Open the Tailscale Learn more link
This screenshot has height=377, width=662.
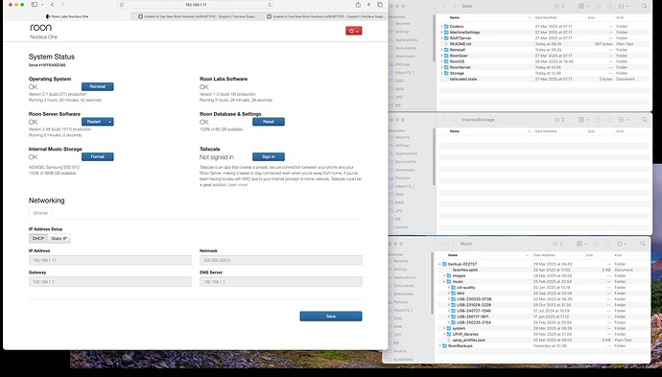(238, 185)
